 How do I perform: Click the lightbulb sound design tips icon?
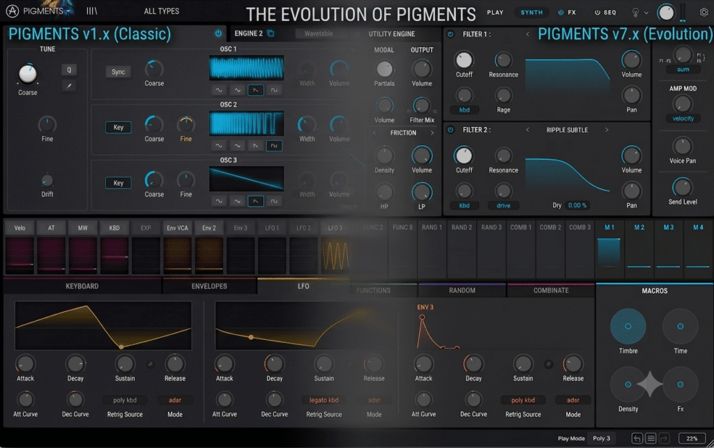click(635, 13)
